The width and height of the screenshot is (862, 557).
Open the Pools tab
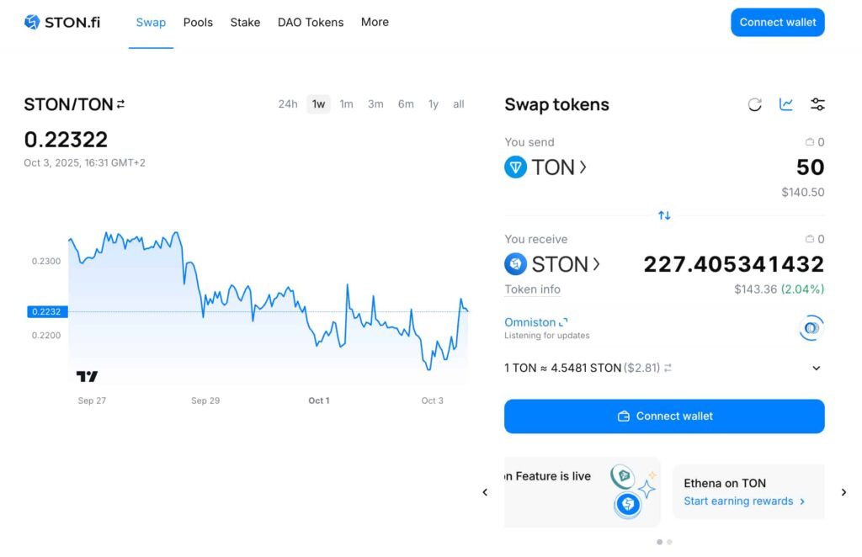[x=198, y=23]
